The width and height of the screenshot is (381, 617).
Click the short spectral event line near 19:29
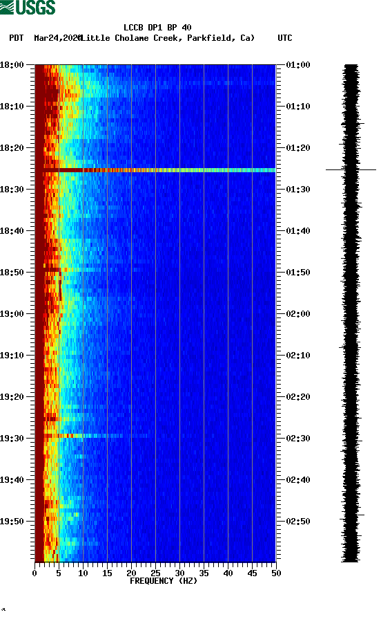click(x=84, y=436)
